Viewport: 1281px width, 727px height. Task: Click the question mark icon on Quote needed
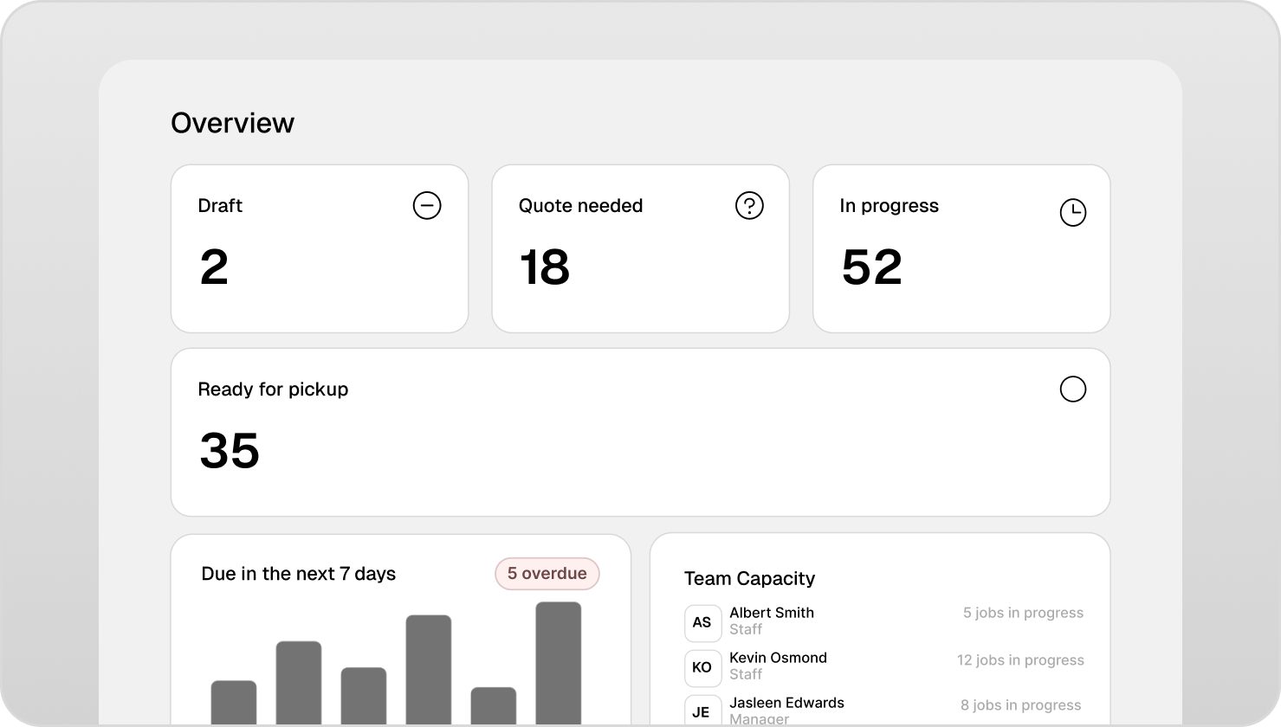(x=747, y=205)
